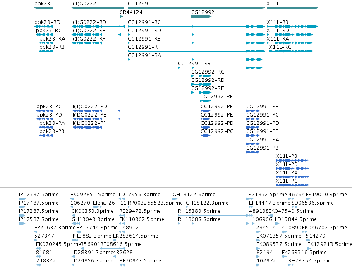Select transcript CG12992-RD

[x=201, y=85]
